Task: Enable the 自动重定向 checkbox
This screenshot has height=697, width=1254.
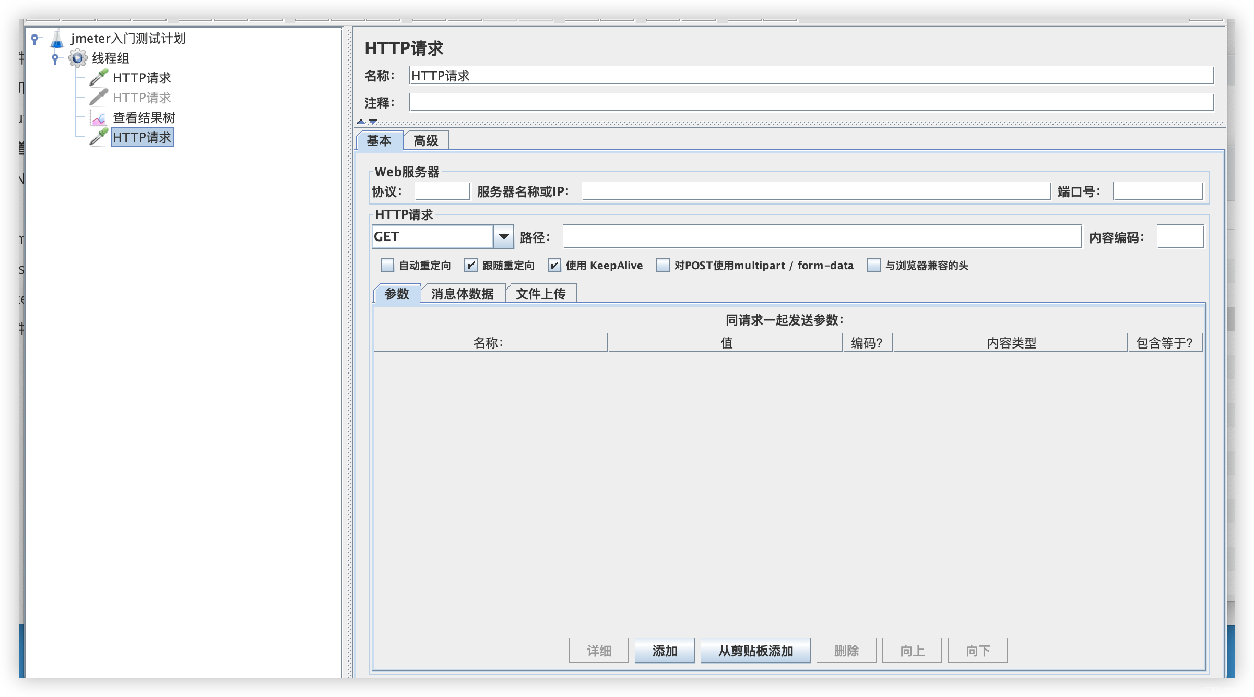Action: pos(387,265)
